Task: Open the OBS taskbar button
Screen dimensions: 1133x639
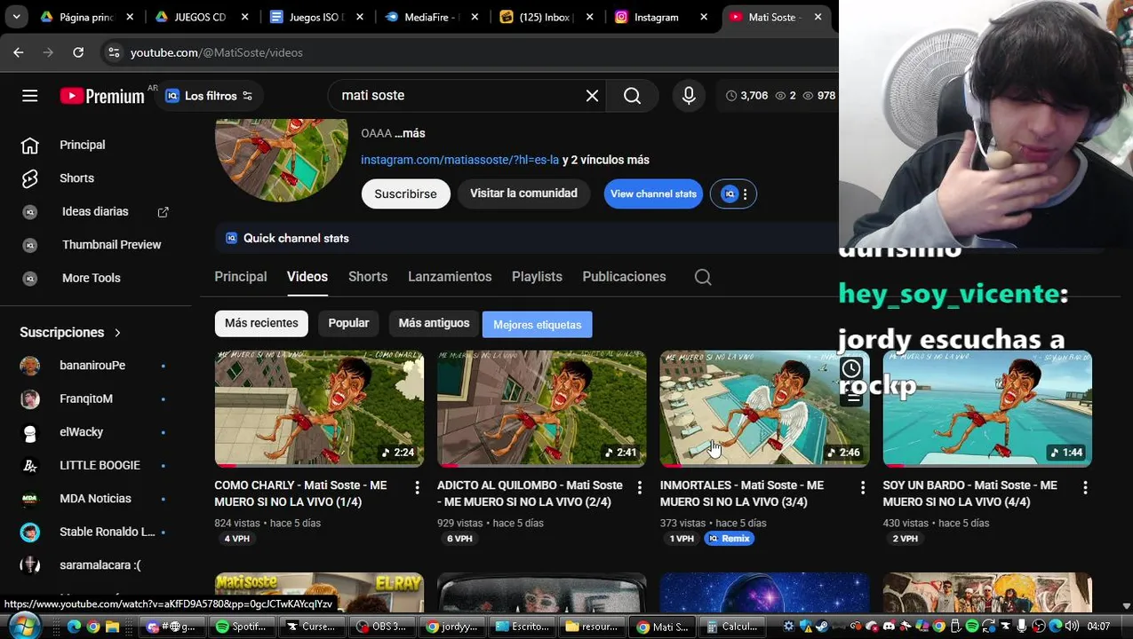Action: [381, 627]
